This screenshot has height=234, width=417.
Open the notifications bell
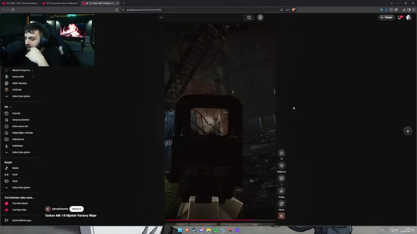(400, 18)
